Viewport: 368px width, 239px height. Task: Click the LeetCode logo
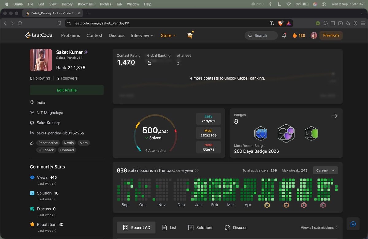coord(39,35)
